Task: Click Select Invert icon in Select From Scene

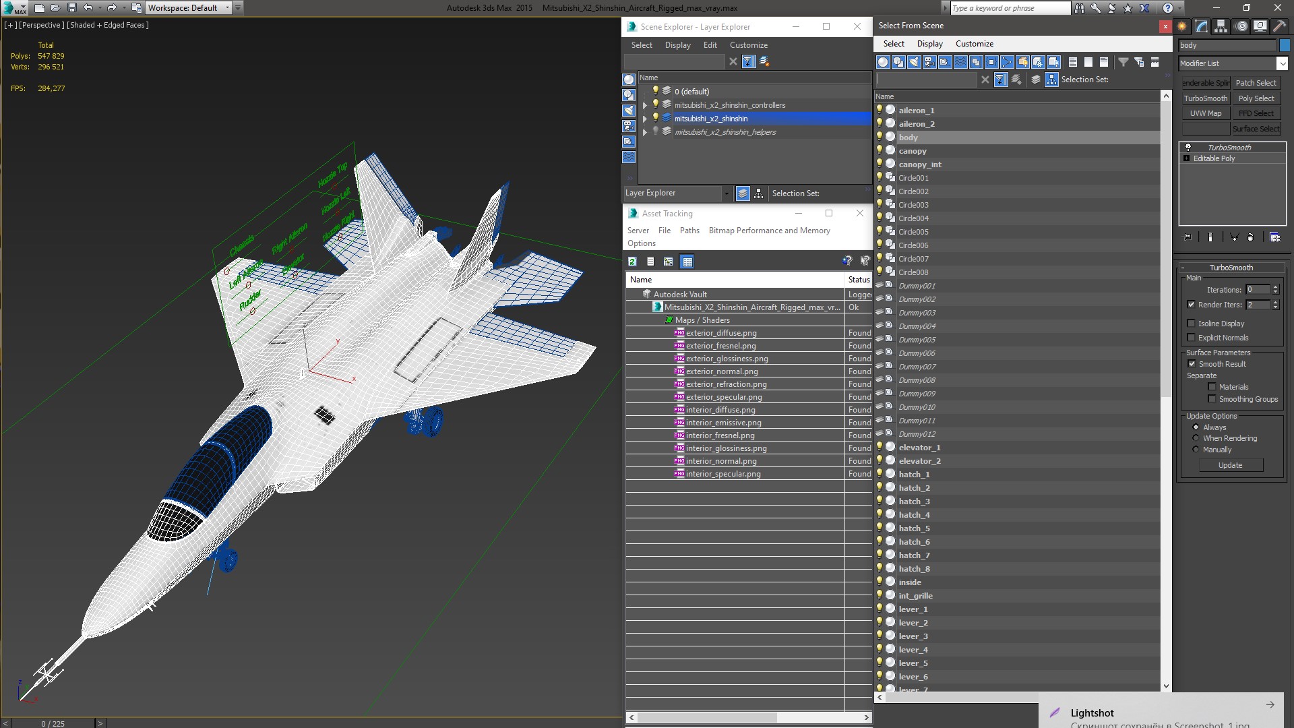Action: click(1104, 62)
